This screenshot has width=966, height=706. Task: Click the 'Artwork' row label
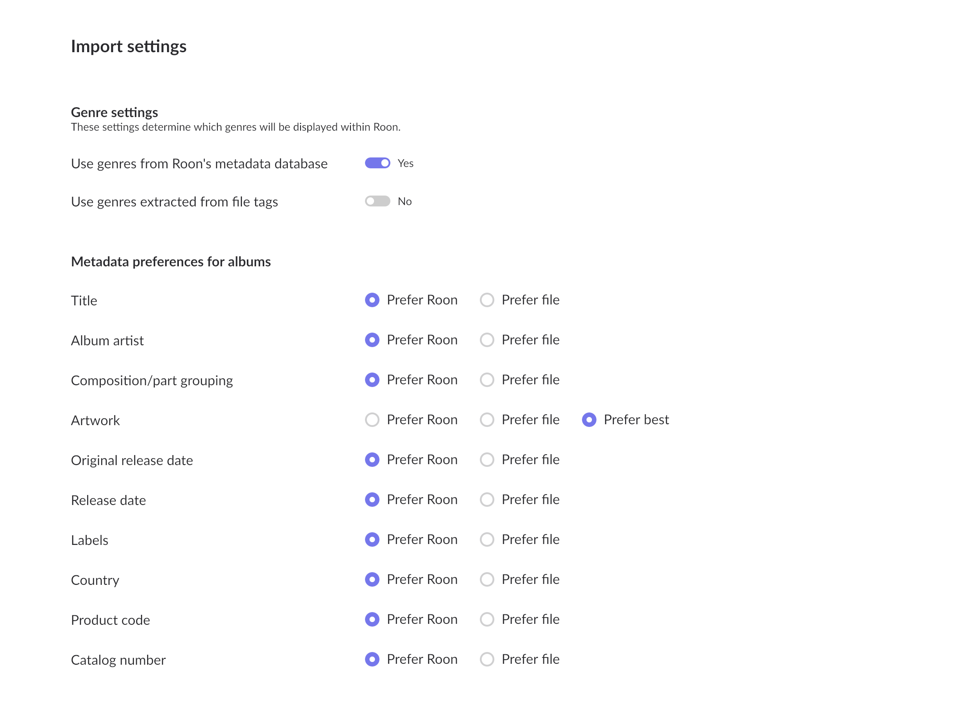tap(95, 421)
